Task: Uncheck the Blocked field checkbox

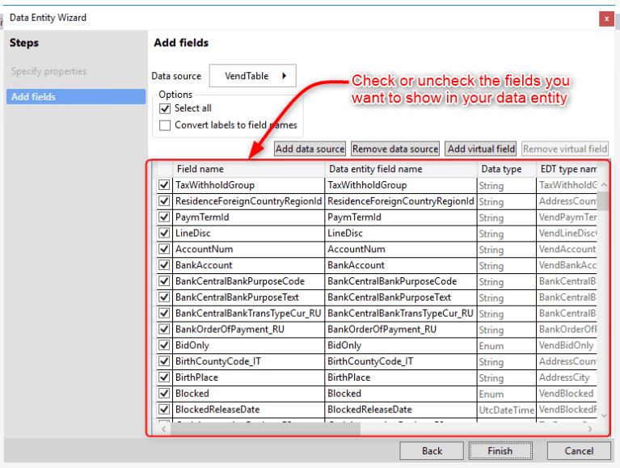Action: click(164, 394)
